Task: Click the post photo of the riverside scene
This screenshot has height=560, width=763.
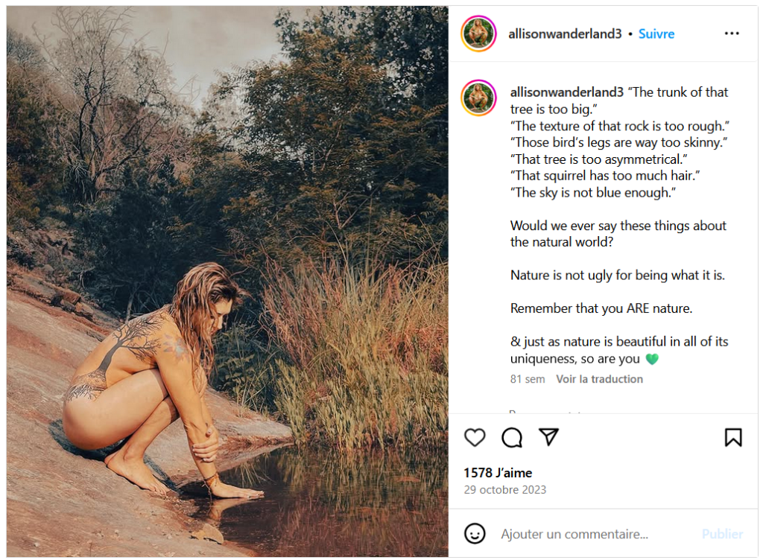Action: [x=227, y=281]
